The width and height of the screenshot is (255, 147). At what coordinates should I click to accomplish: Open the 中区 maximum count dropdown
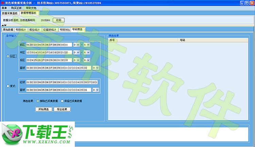[x=87, y=52]
